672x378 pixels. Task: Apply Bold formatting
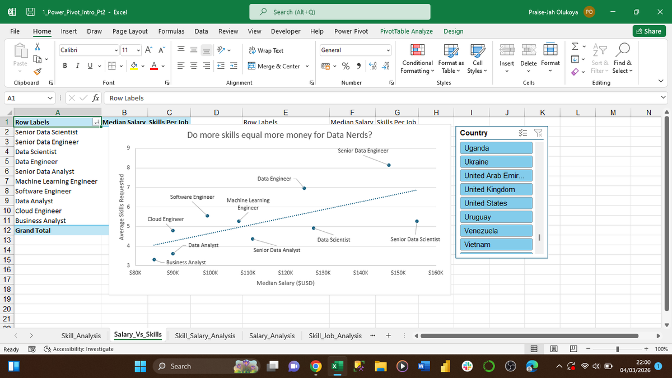point(65,66)
